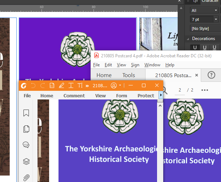221x182 pixels.
Task: Select the 210805 Postca... document tab
Action: (x=173, y=75)
